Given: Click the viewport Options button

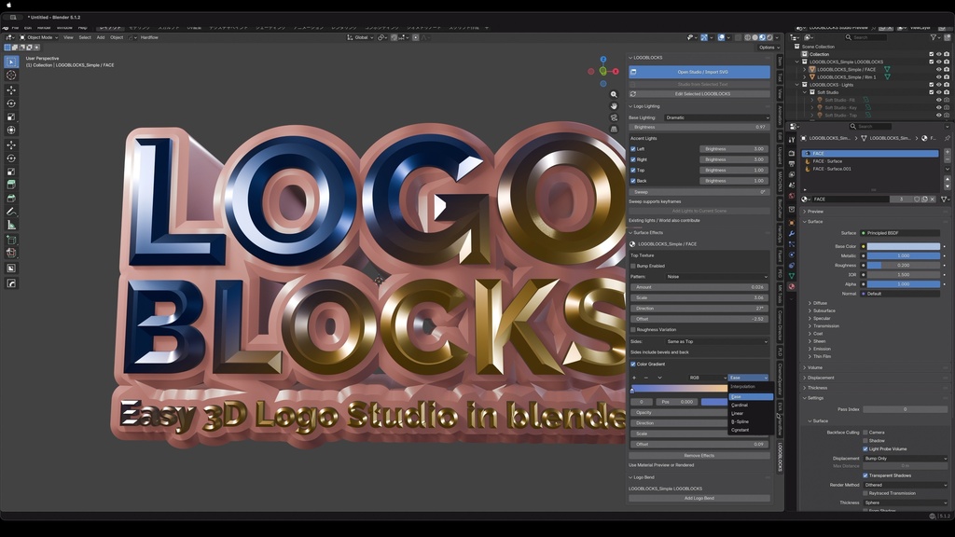Looking at the screenshot, I should (x=768, y=48).
